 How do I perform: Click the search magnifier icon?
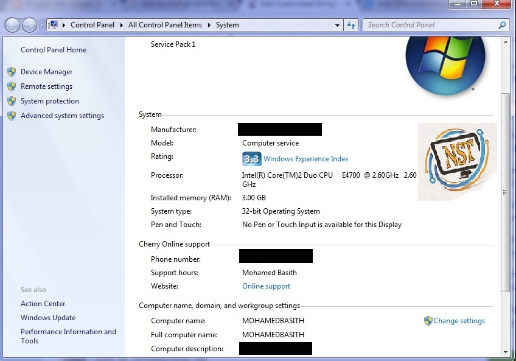click(x=503, y=24)
